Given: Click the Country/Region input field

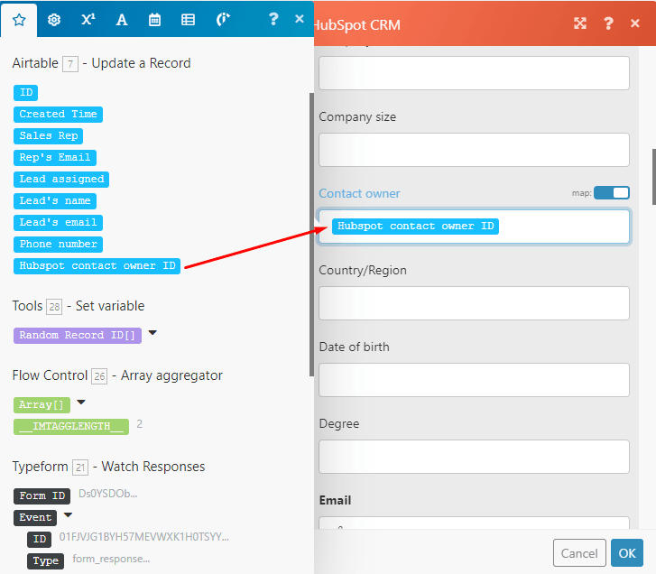Looking at the screenshot, I should tap(474, 303).
